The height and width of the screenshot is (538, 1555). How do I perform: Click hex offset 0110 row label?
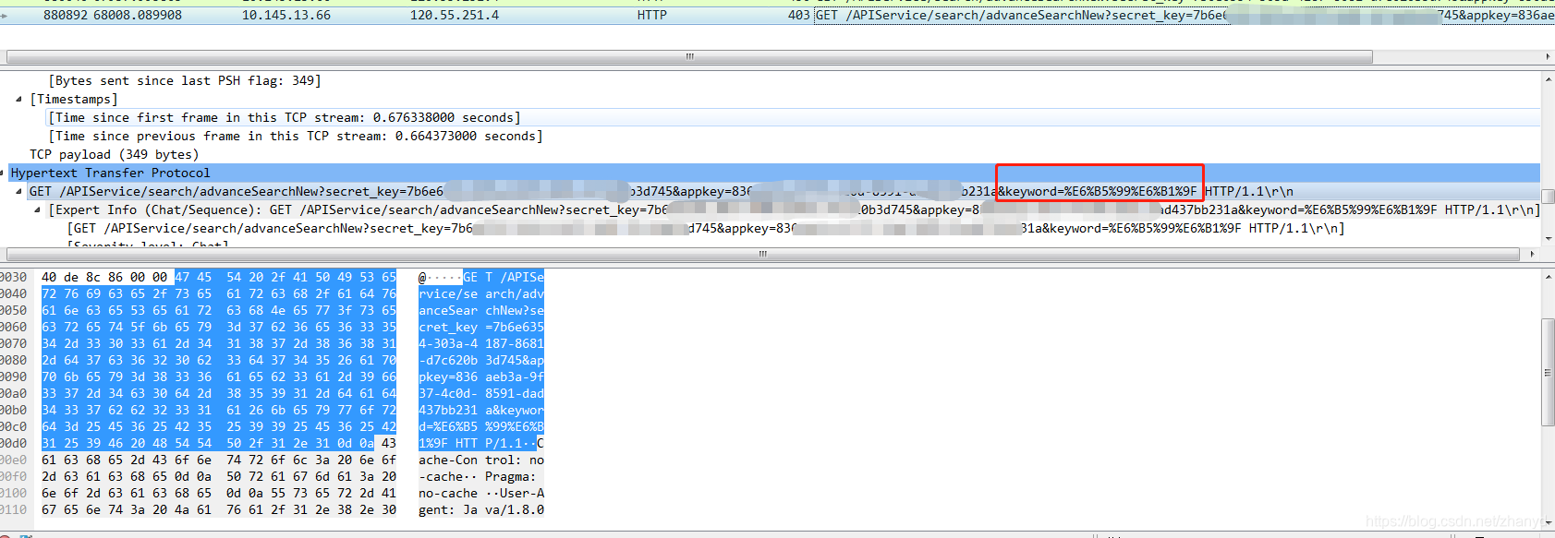tap(14, 509)
